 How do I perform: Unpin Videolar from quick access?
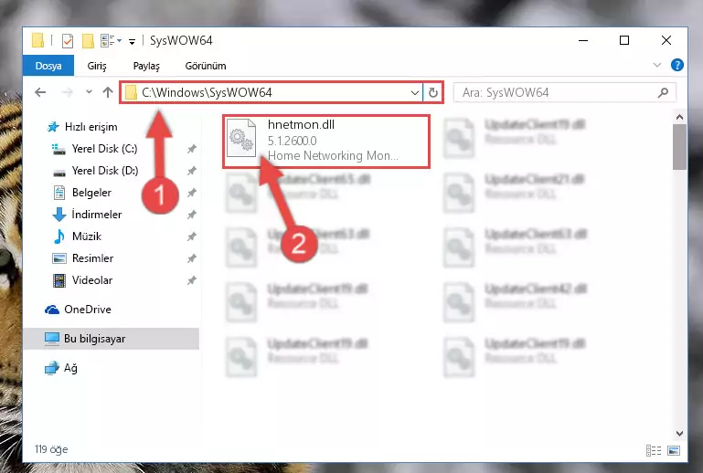coord(192,280)
